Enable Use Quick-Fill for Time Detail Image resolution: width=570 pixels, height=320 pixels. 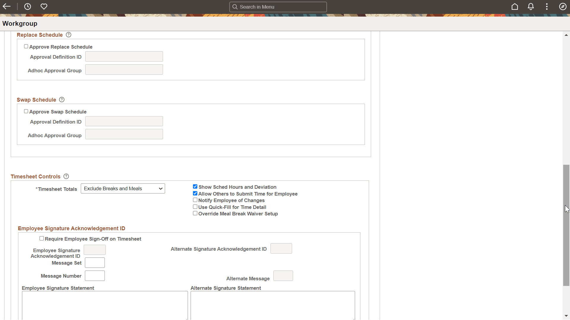coord(195,207)
